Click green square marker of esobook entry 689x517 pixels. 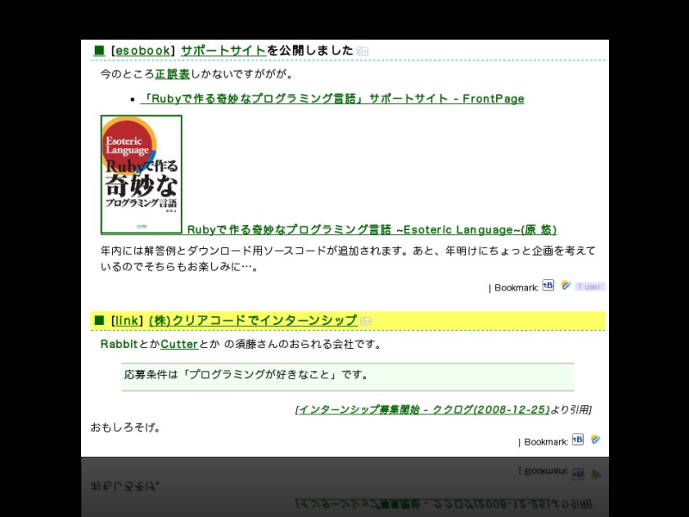(99, 50)
